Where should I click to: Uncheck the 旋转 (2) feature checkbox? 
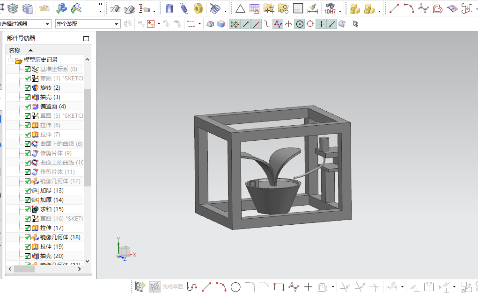28,88
